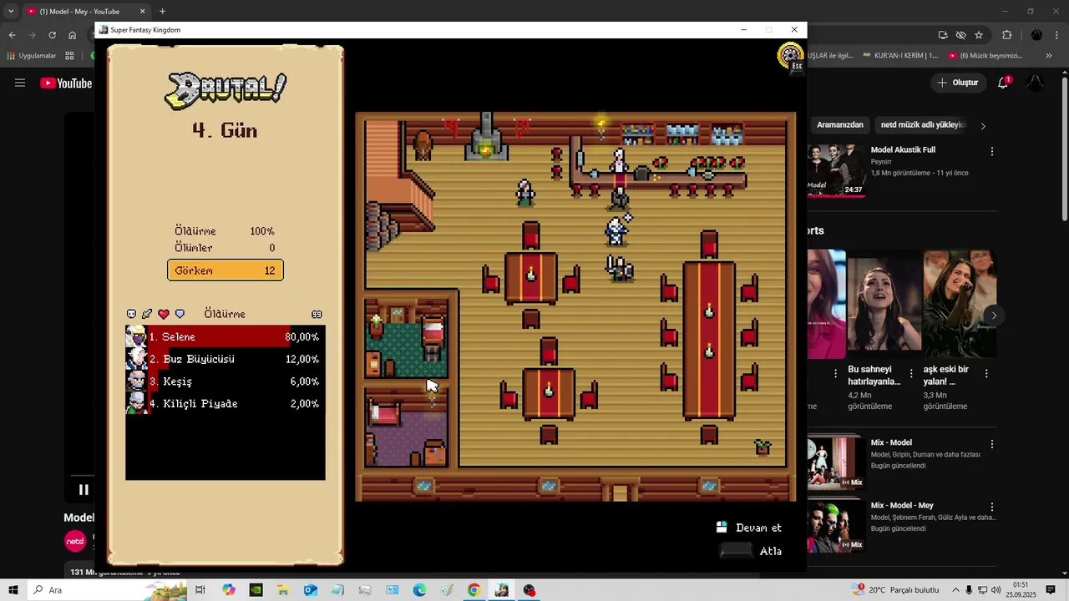Click the white knight character in the tavern
The image size is (1069, 601).
point(616,230)
